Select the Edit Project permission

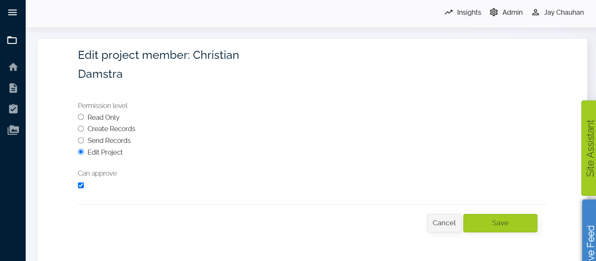coord(81,152)
